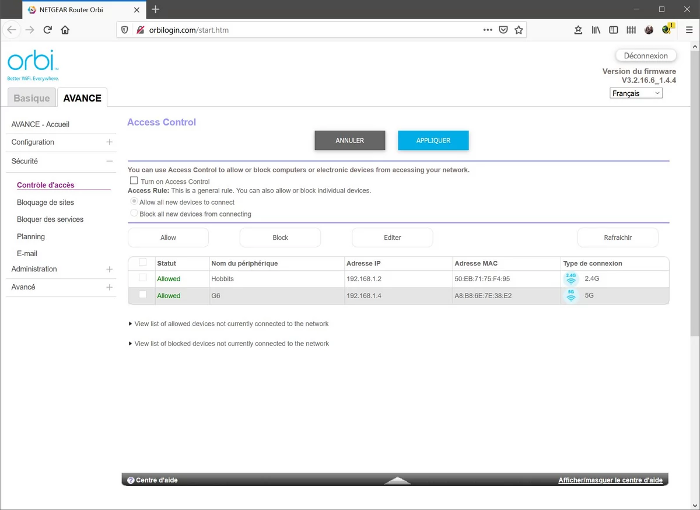Open E-mail menu item

27,253
